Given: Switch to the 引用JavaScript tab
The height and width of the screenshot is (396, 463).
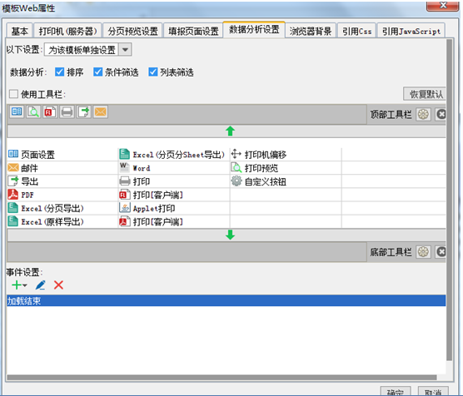Looking at the screenshot, I should coord(411,31).
